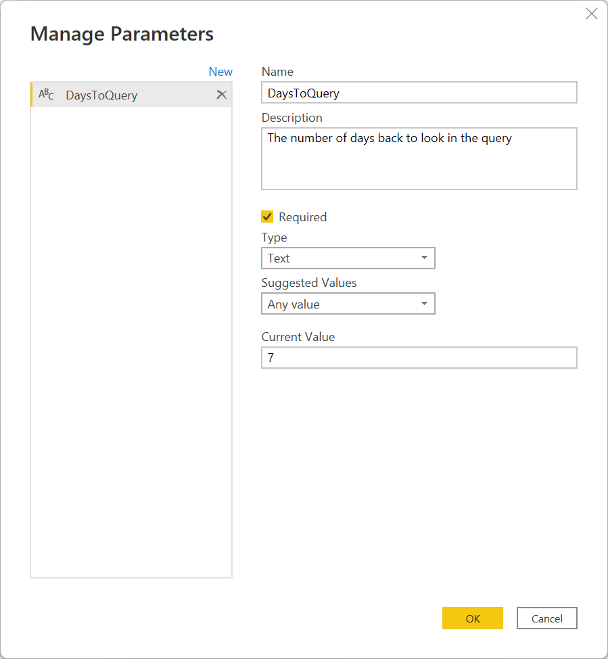Open the Suggested Values dropdown arrow

pos(424,303)
